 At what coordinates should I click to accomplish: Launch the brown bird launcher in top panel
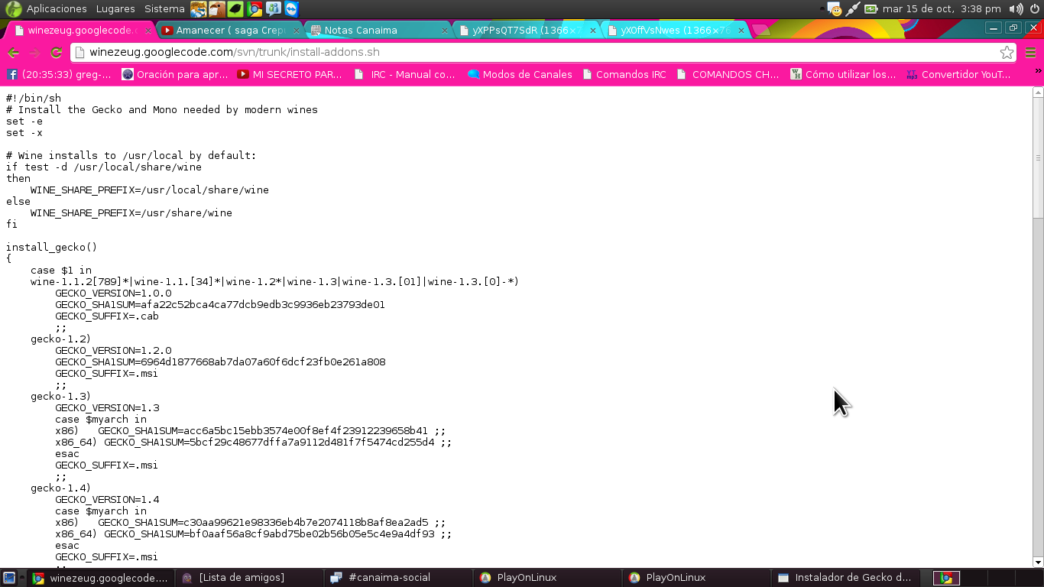click(x=217, y=9)
